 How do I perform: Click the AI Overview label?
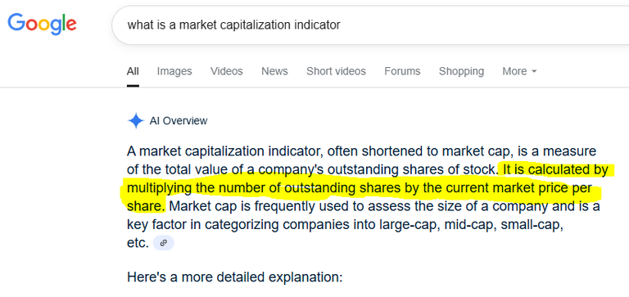pyautogui.click(x=179, y=120)
